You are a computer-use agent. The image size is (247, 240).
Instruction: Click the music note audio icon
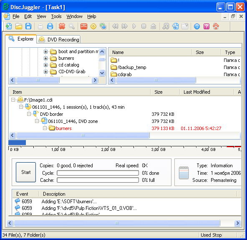click(x=166, y=26)
